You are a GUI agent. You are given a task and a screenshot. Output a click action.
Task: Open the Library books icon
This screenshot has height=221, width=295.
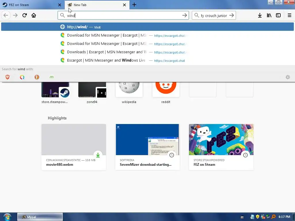(269, 16)
